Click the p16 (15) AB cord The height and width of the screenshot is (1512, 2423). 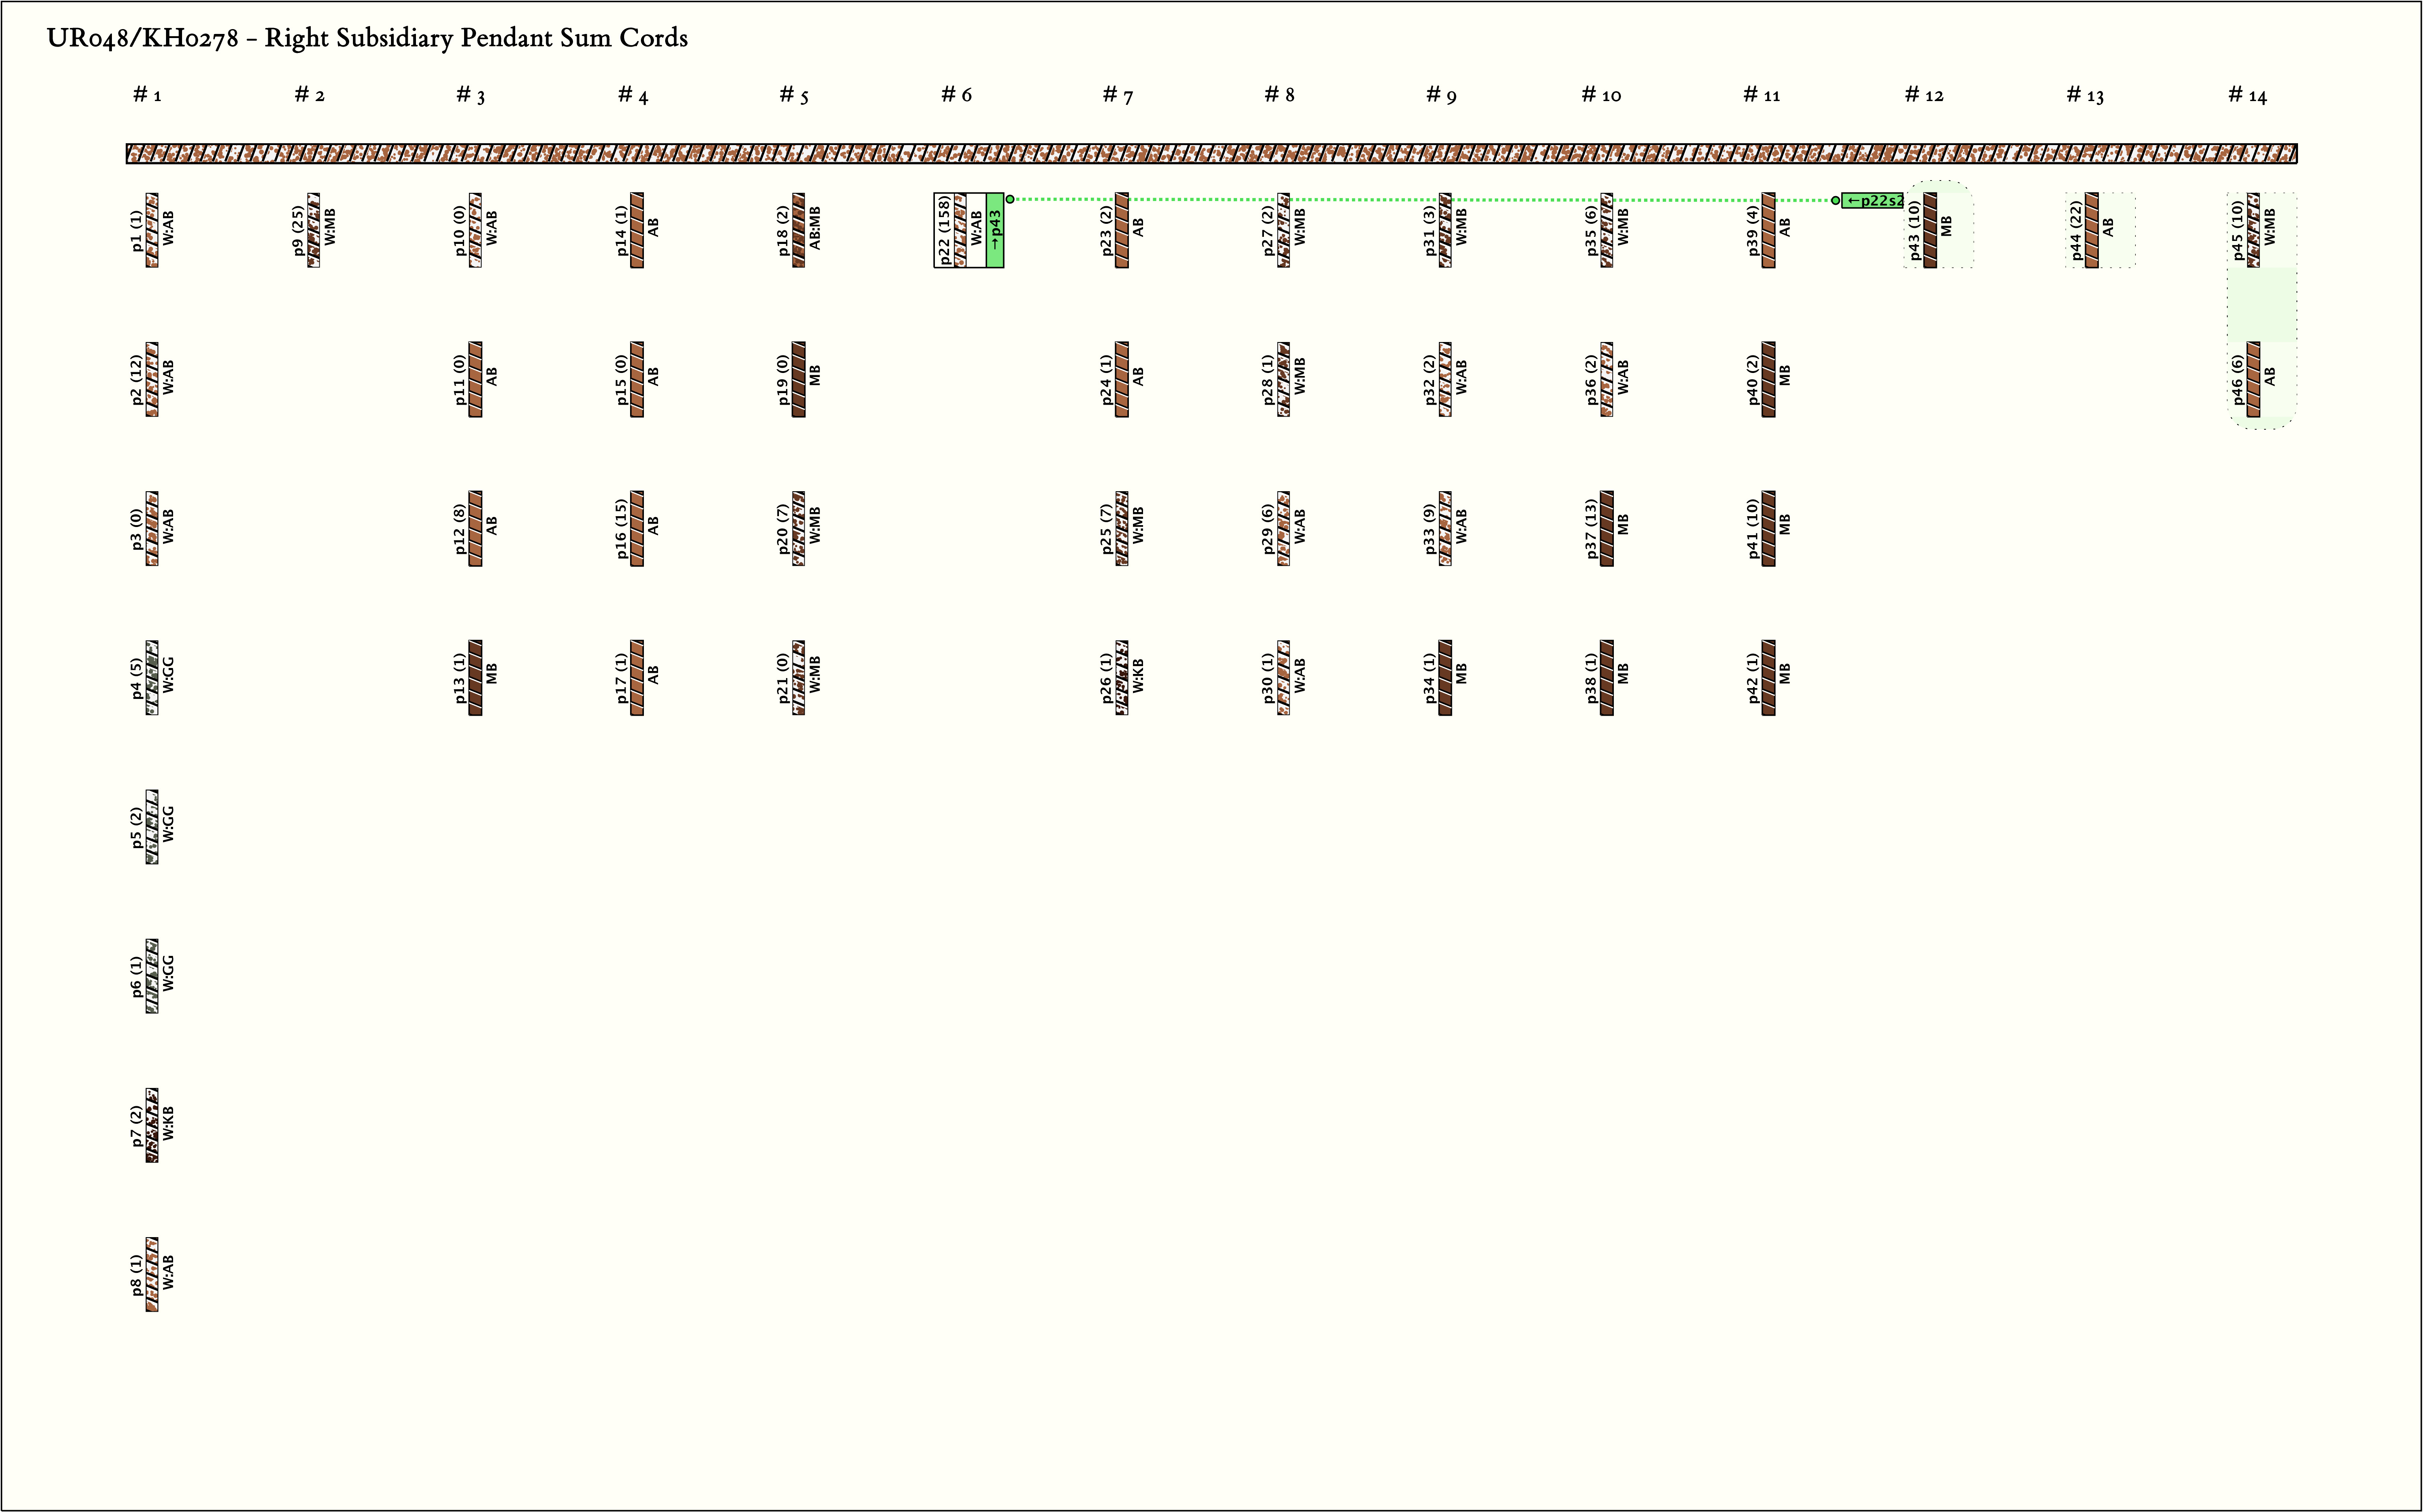coord(637,528)
